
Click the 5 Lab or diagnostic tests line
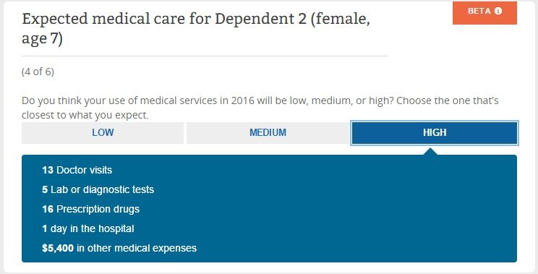click(98, 189)
